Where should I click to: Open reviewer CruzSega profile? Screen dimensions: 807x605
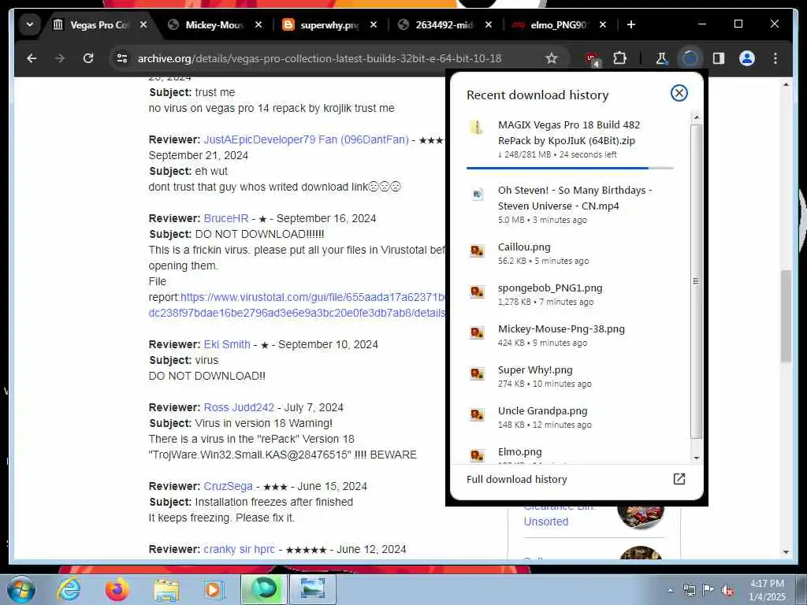pos(228,486)
